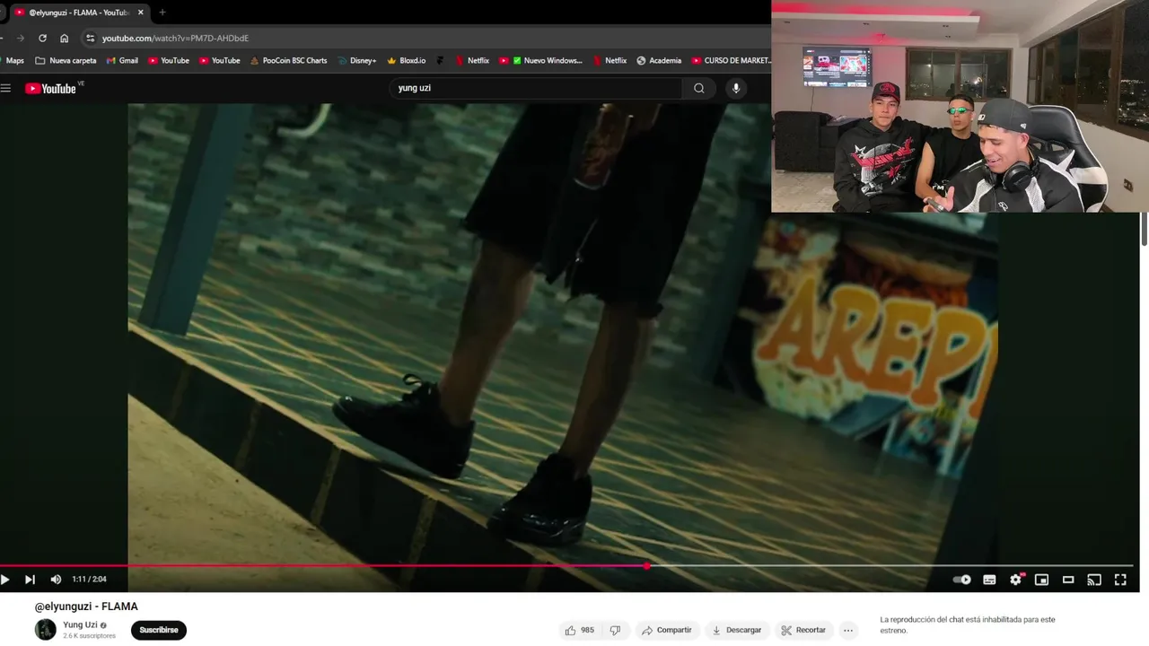This screenshot has width=1149, height=646.
Task: Open the Maps bookmark
Action: 14,61
